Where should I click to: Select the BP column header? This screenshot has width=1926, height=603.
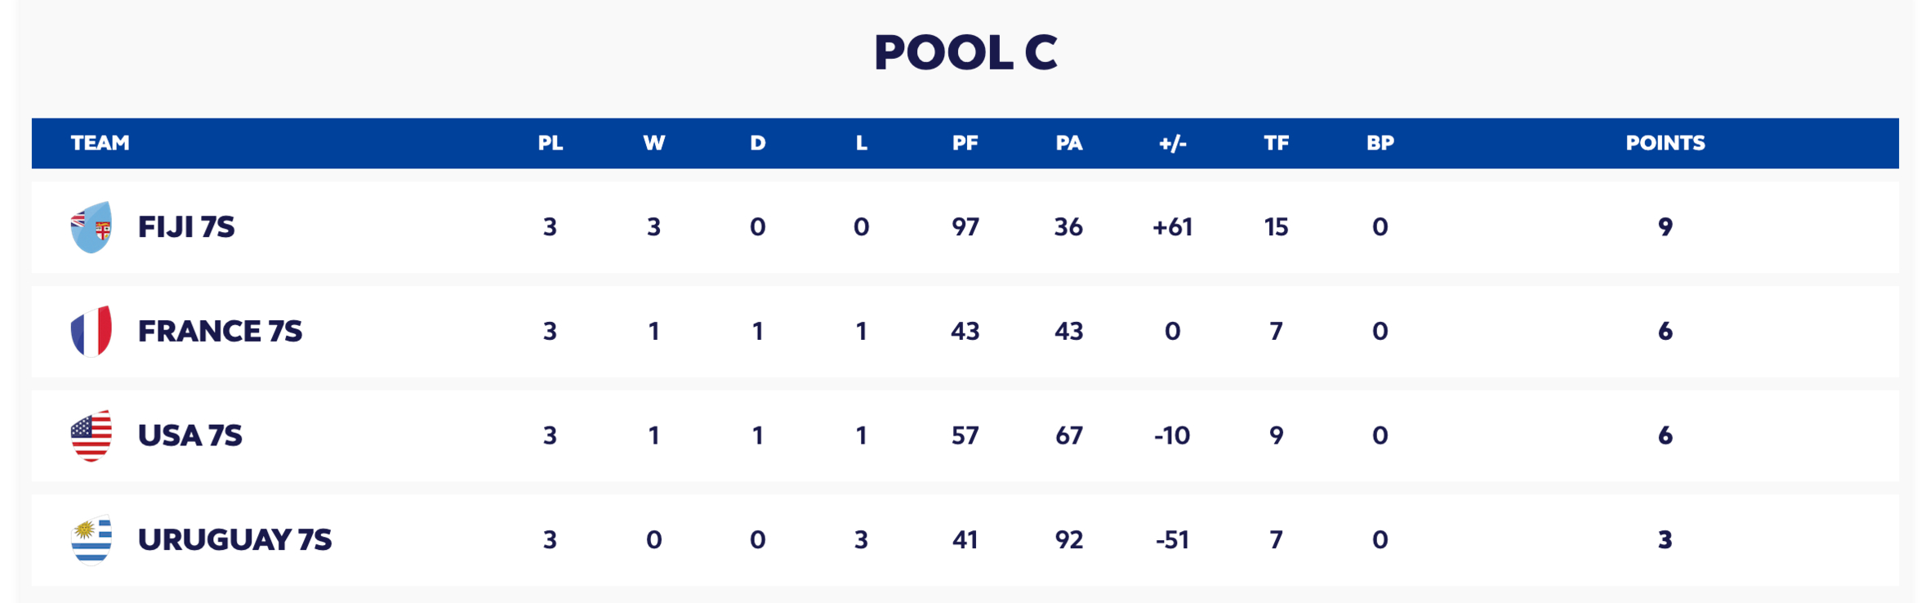(x=1380, y=143)
